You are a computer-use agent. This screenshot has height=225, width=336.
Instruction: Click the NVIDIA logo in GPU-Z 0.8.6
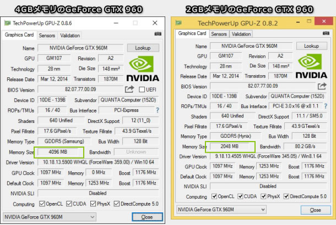[x=143, y=69]
